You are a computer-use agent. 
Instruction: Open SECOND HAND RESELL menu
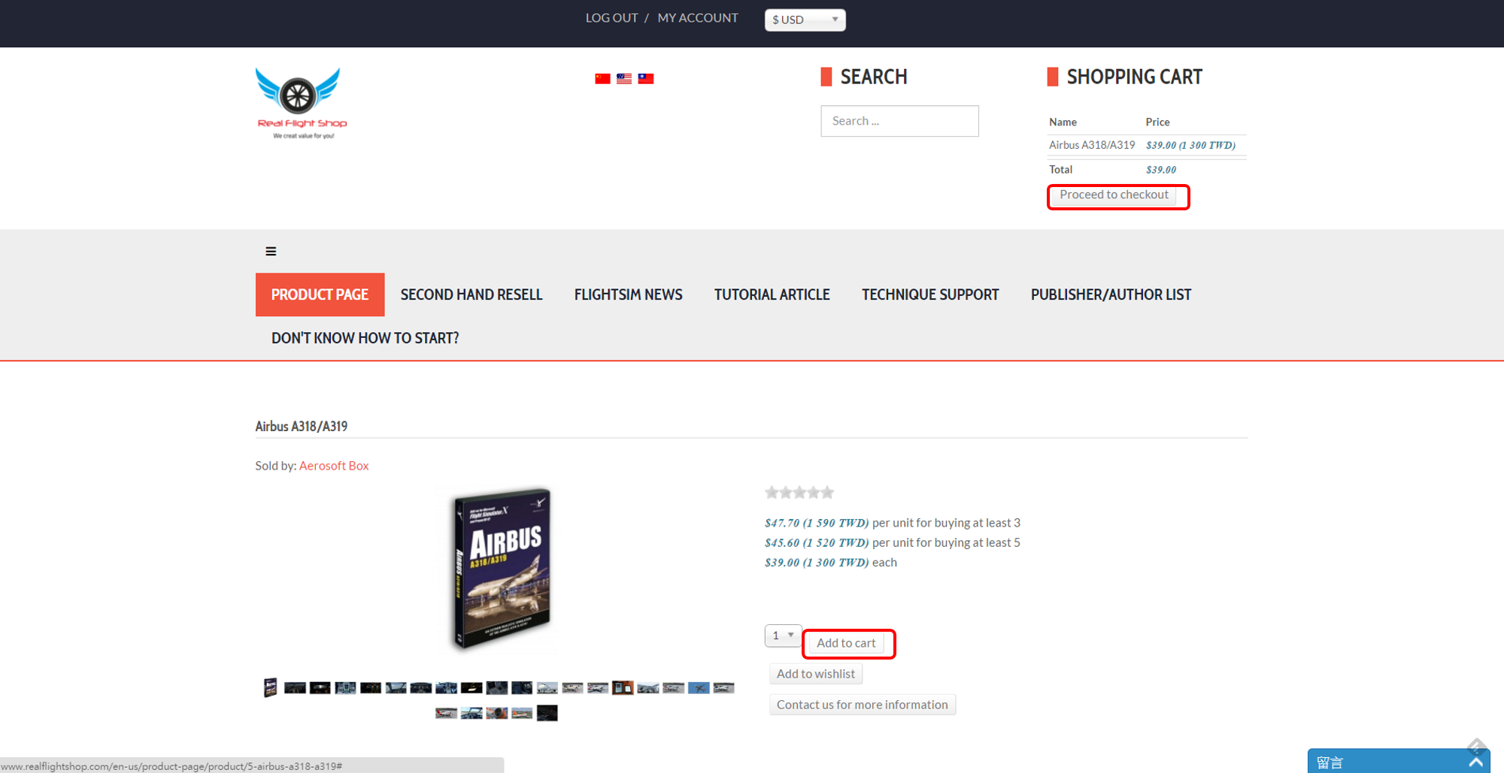(472, 294)
